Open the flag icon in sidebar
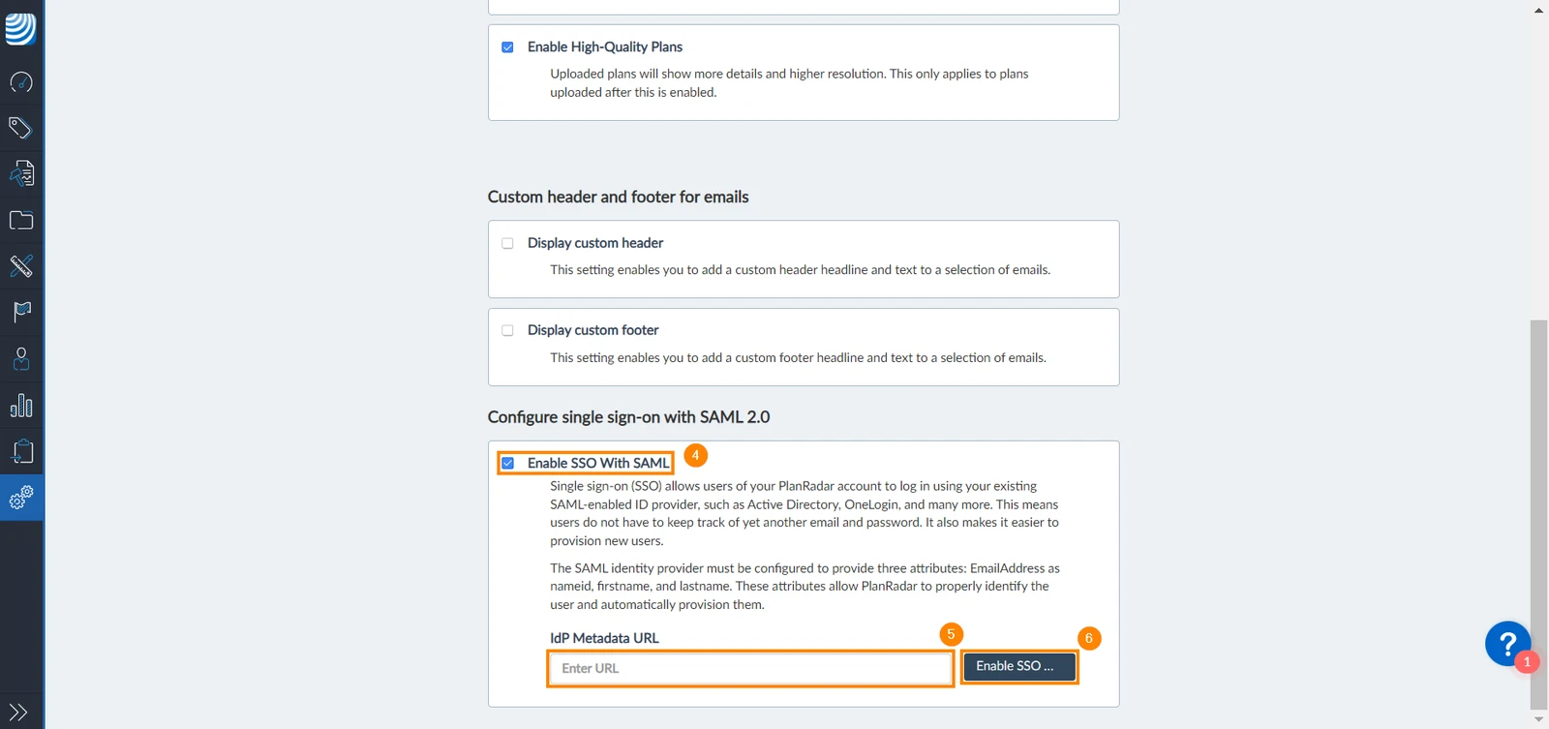 click(x=21, y=312)
